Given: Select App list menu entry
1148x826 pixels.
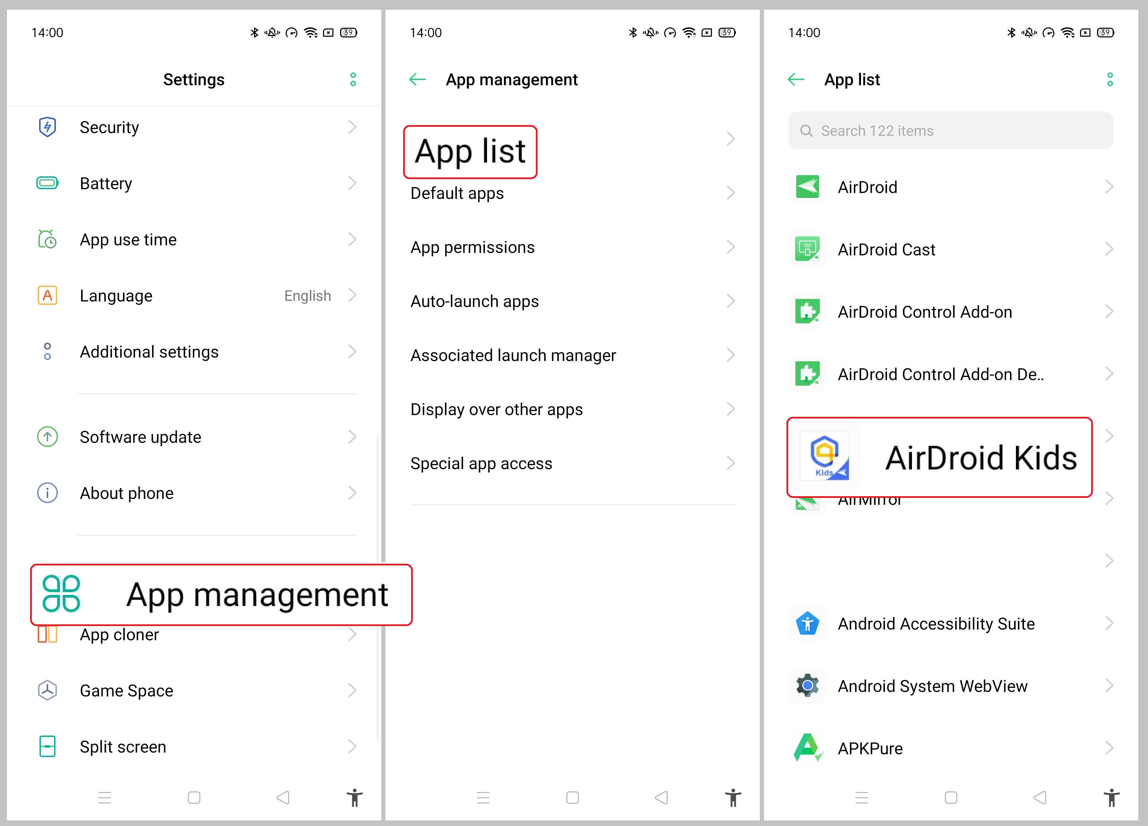Looking at the screenshot, I should point(470,152).
